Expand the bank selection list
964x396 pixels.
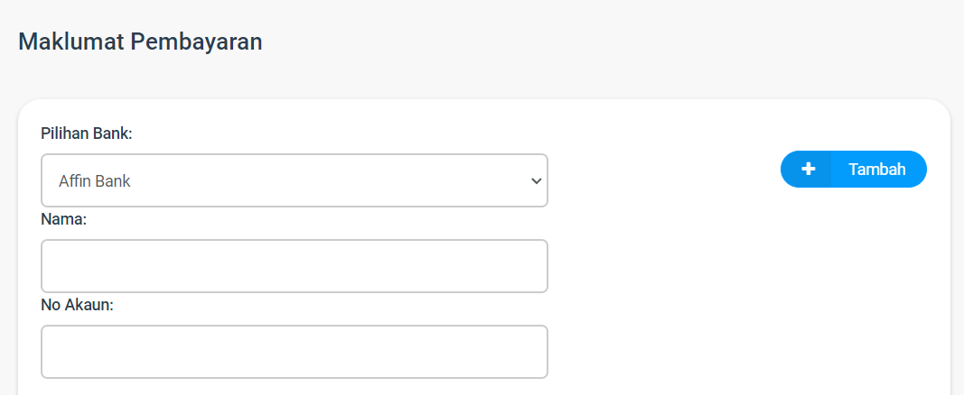point(295,180)
